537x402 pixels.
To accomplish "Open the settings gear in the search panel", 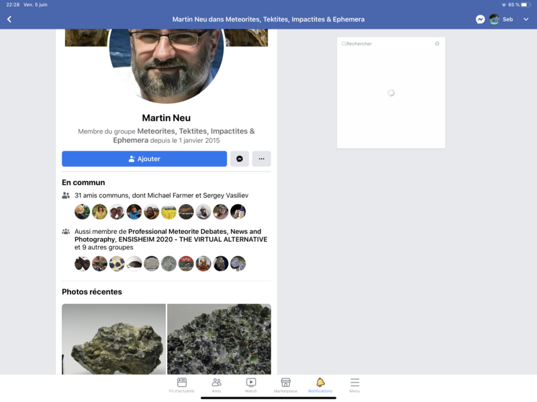I will (437, 44).
